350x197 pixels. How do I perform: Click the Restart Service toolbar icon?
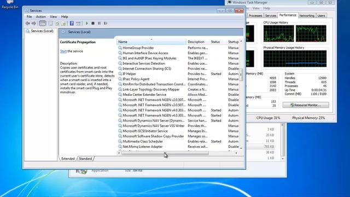(x=106, y=23)
